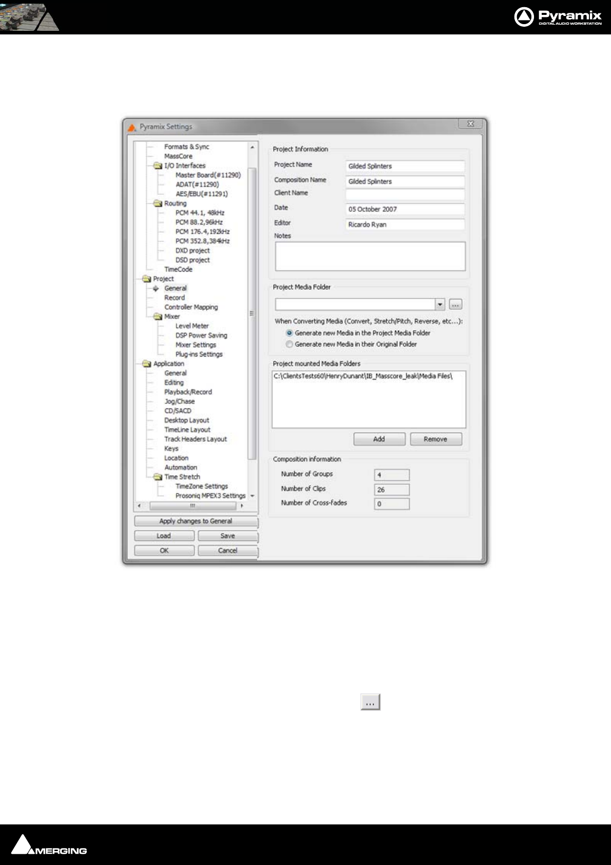Click the Project folder icon in tree
The width and height of the screenshot is (611, 865).
pyautogui.click(x=146, y=279)
